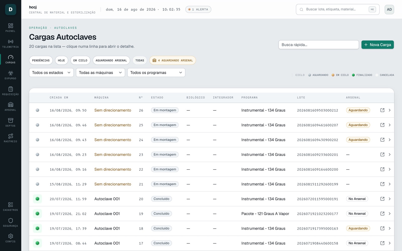Screen dimensions: 402x251
Task: Open external-link icon for load 22
Action: tap(382, 169)
